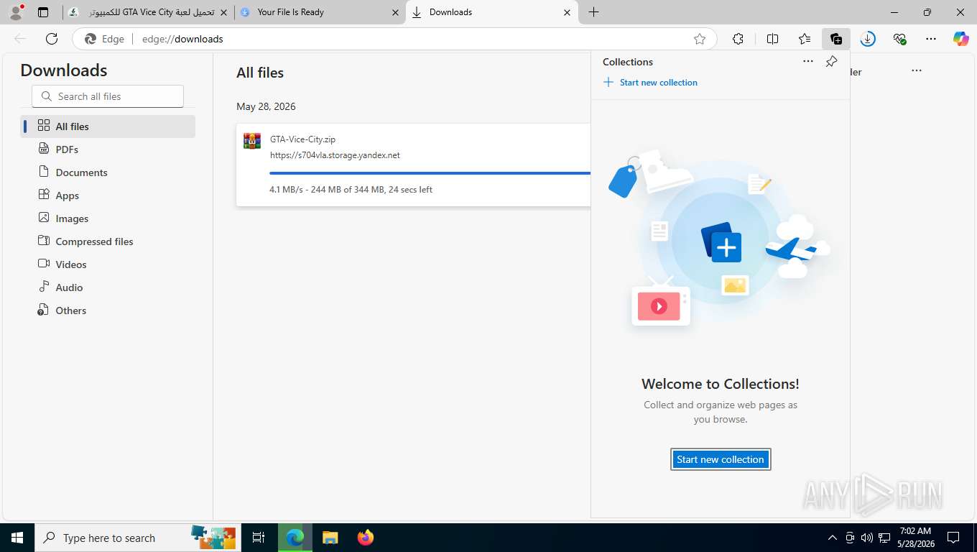
Task: Open Microsoft Edge from the taskbar
Action: click(295, 538)
